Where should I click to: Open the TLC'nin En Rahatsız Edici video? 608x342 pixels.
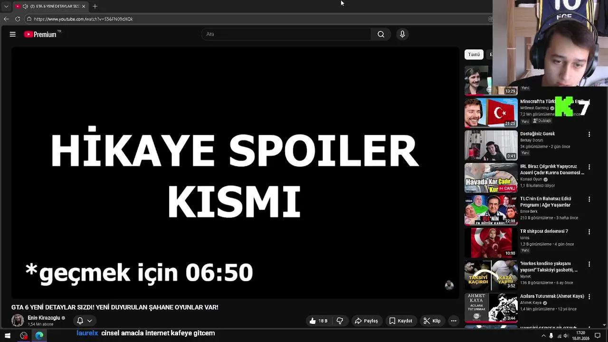pos(545,202)
